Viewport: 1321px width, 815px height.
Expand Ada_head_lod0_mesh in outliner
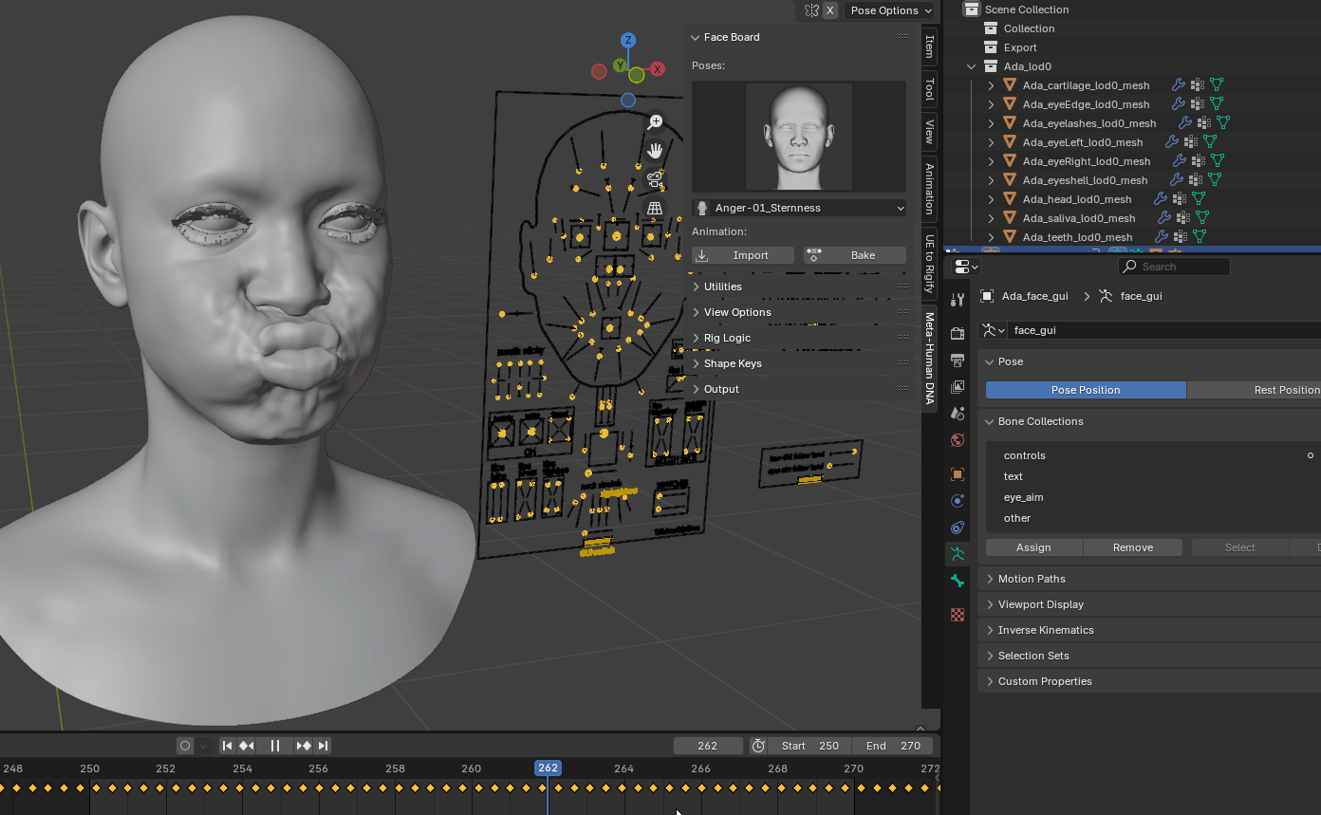[992, 199]
